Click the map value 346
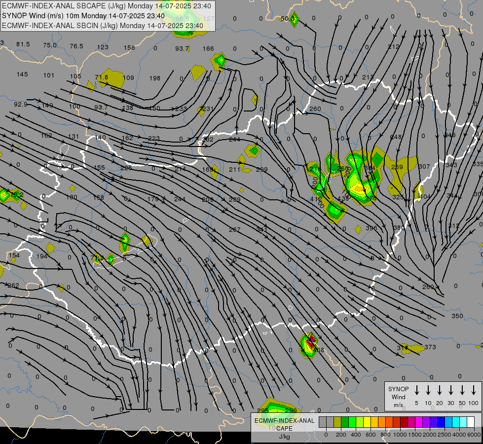The width and height of the screenshot is (483, 444). [450, 135]
